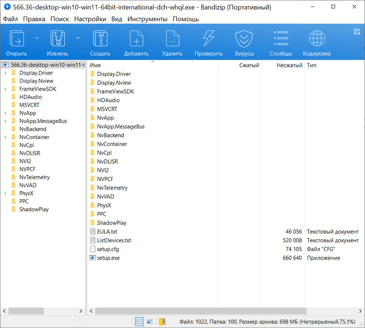Expand the Display.Driver tree node
The image size is (365, 328).
5,73
